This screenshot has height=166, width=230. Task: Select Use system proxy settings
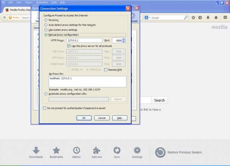(x=46, y=30)
